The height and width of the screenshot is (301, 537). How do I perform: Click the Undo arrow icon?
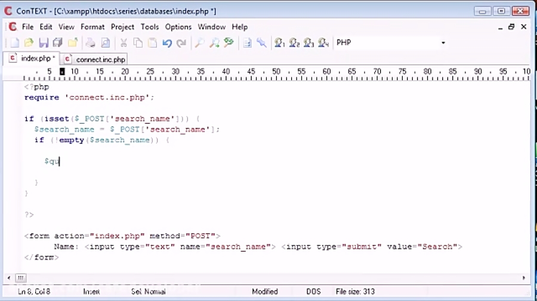[x=167, y=43]
